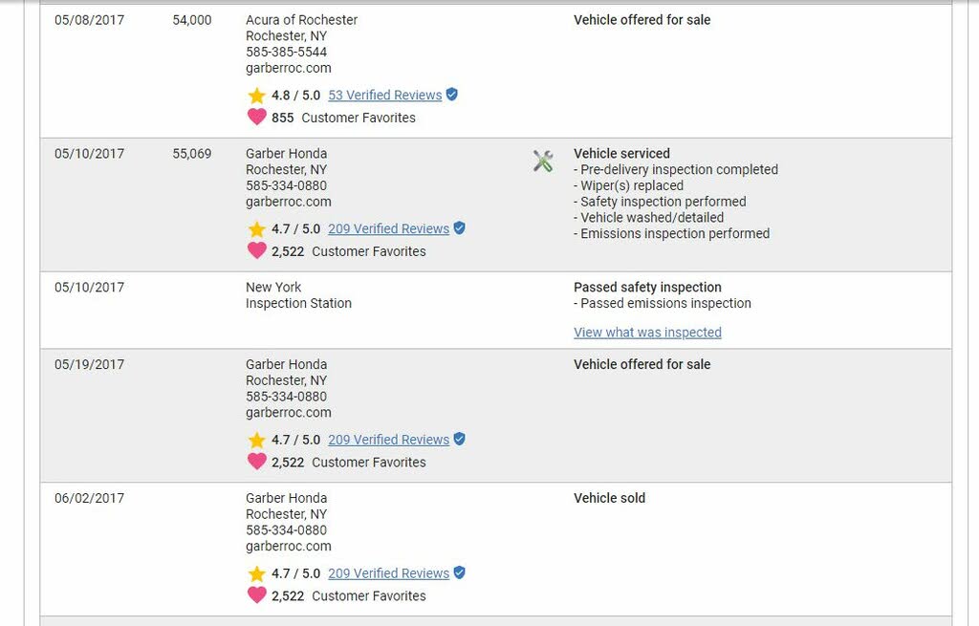
Task: Open 209 Verified Reviews in the 05/19/2017 row
Action: click(388, 440)
